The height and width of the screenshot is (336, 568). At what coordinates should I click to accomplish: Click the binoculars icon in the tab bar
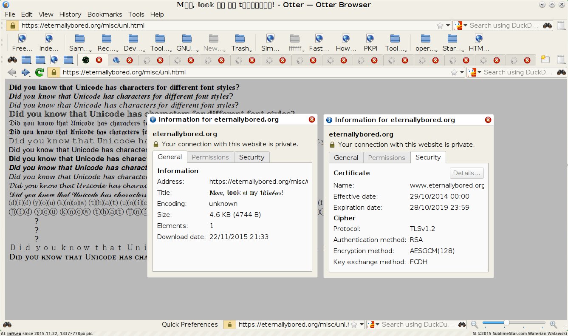coord(12,60)
